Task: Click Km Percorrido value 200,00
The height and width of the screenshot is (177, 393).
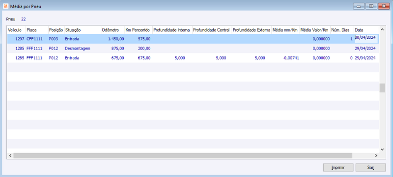Action: pos(139,49)
